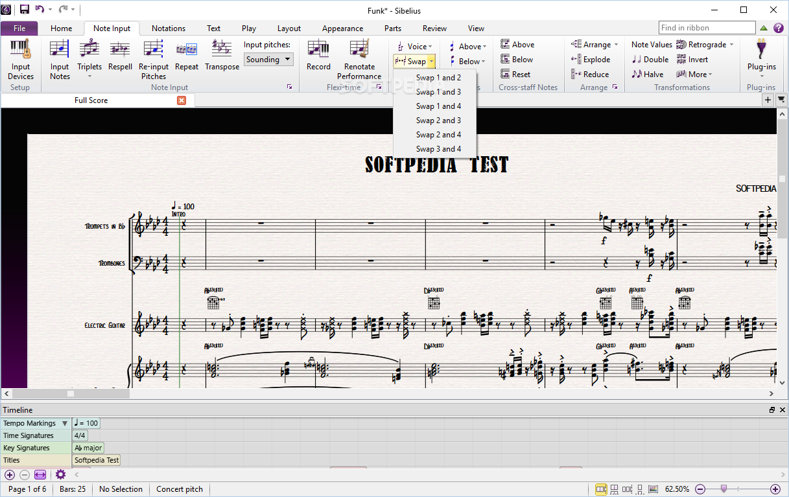Click the Invert transformation
The width and height of the screenshot is (789, 497).
(692, 60)
